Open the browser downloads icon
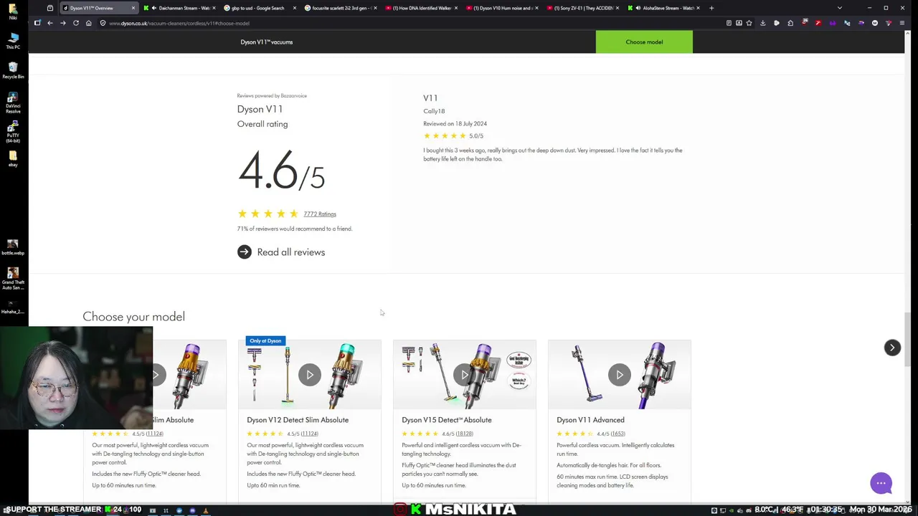The image size is (918, 516). (762, 23)
